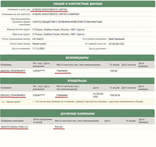Click the Название в реестре label
This screenshot has height=147, width=156.
[19, 10]
